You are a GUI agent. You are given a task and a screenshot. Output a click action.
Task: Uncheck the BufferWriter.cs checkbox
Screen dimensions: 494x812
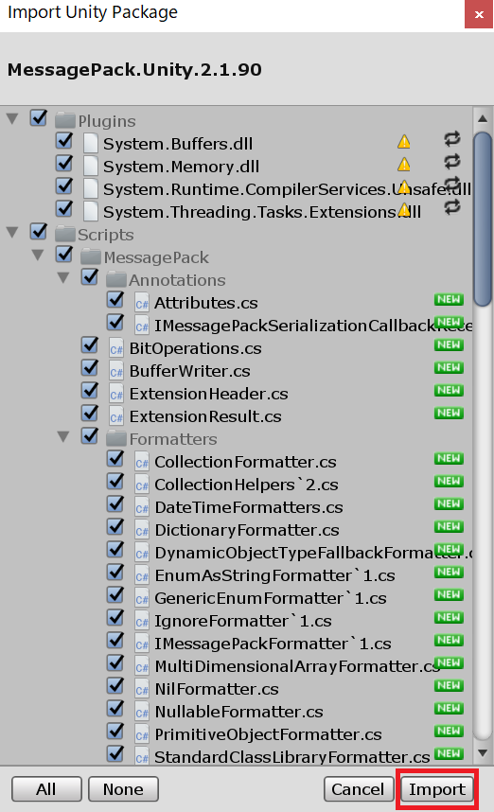coord(90,368)
